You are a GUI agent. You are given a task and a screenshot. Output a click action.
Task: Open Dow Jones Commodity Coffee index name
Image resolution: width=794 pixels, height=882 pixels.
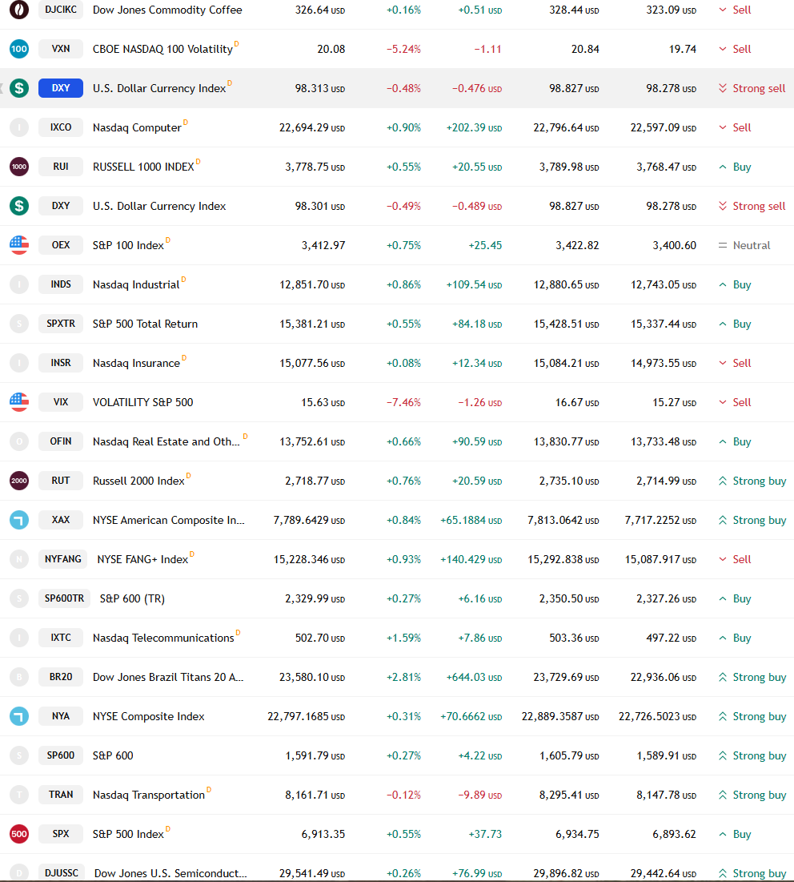tap(167, 10)
